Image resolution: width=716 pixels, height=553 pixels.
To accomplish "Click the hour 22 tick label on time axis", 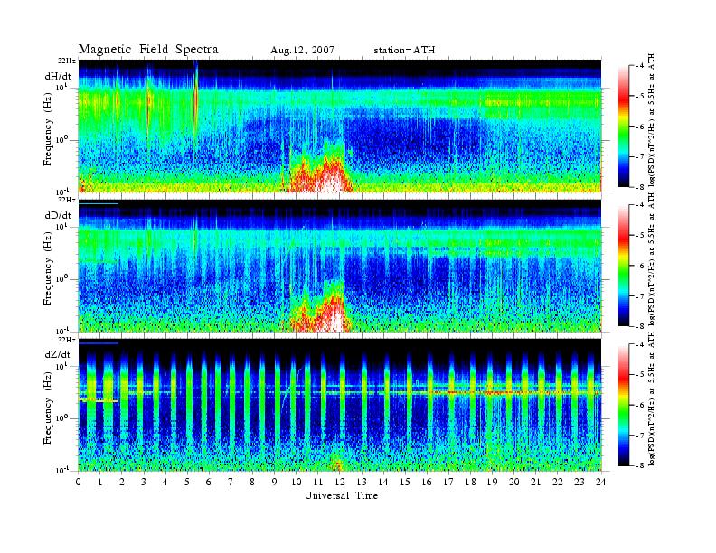I will (x=558, y=482).
